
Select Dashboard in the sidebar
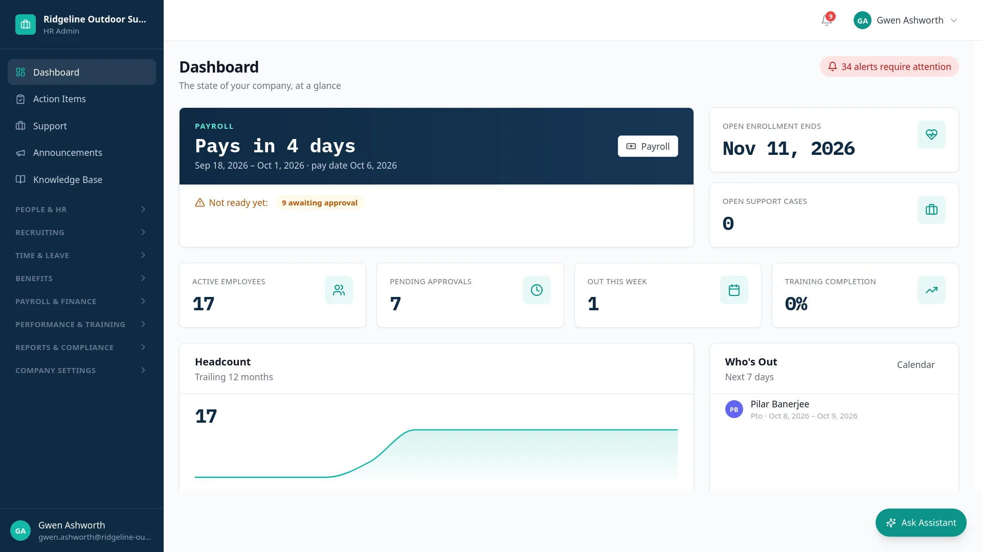[x=82, y=72]
